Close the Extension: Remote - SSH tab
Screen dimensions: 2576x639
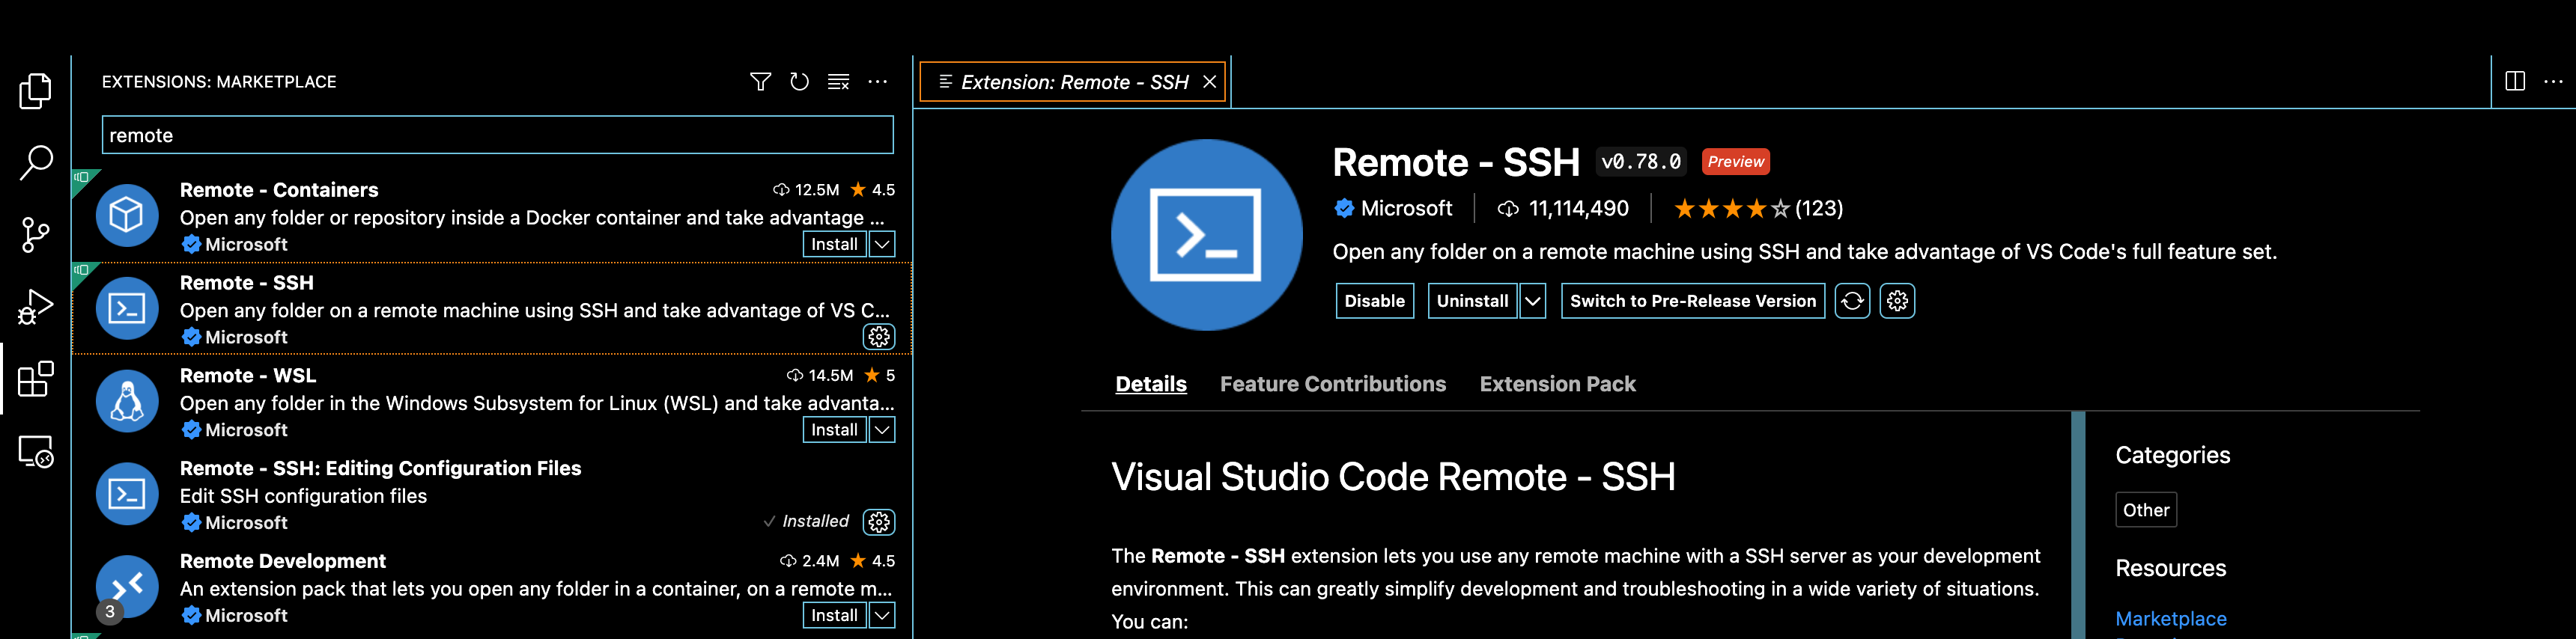point(1209,82)
